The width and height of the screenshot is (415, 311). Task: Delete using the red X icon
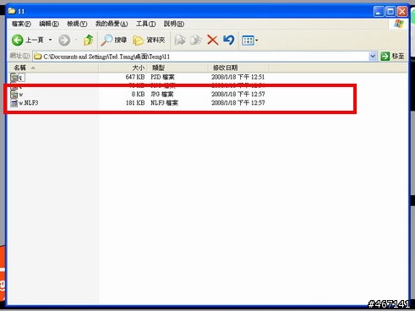click(x=213, y=40)
